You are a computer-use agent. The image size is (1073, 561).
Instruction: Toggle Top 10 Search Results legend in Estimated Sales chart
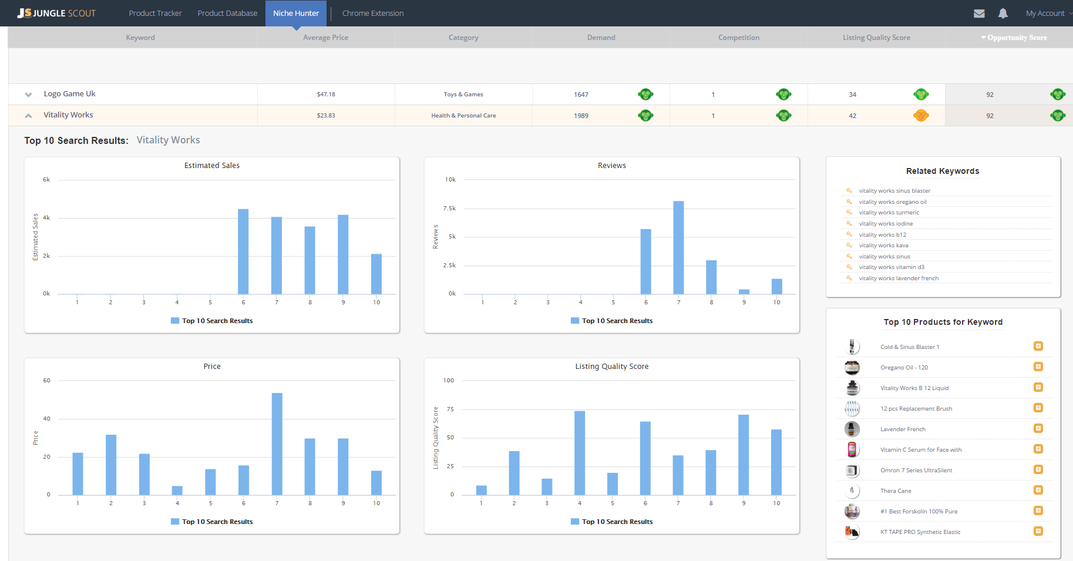click(x=212, y=321)
